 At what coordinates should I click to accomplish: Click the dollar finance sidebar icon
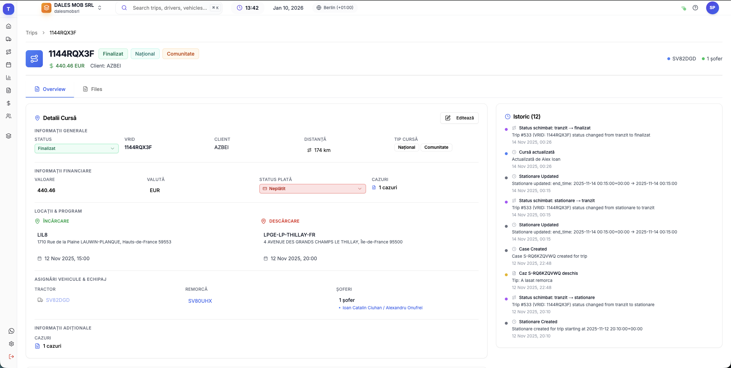point(9,103)
